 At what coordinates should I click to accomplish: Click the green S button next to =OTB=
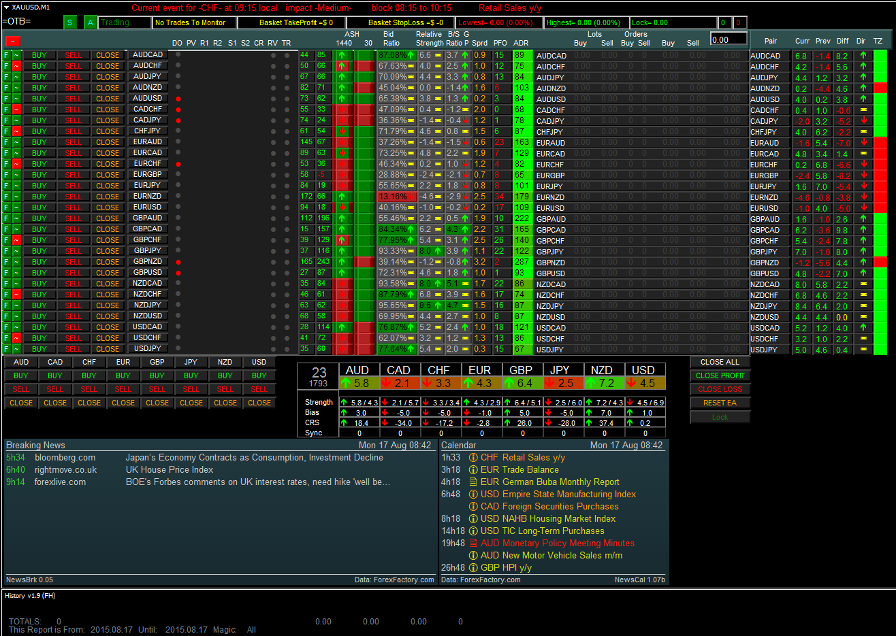coord(70,22)
